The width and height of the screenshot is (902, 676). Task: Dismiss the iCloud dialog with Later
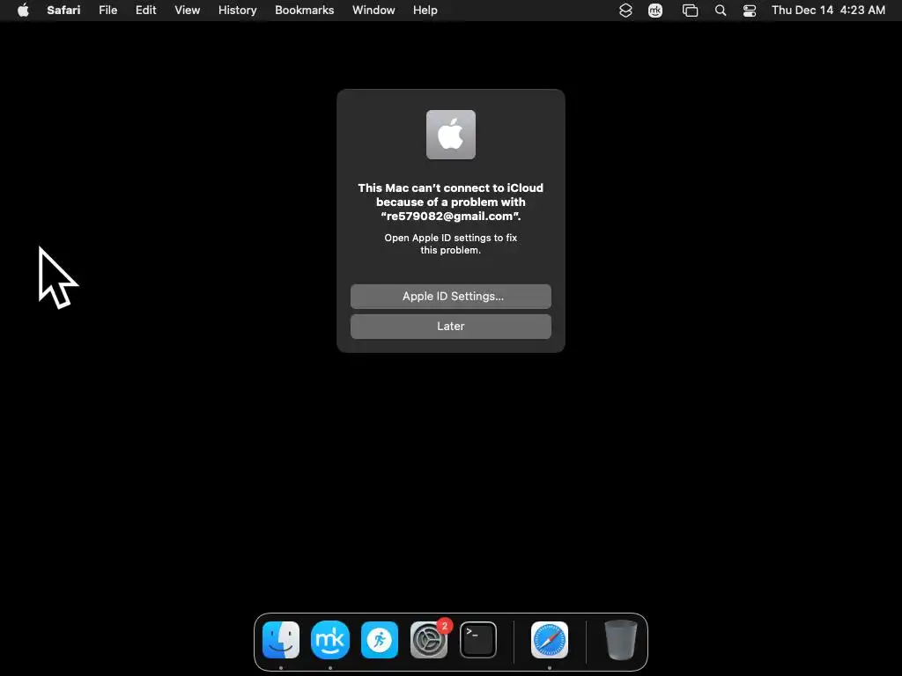(450, 326)
